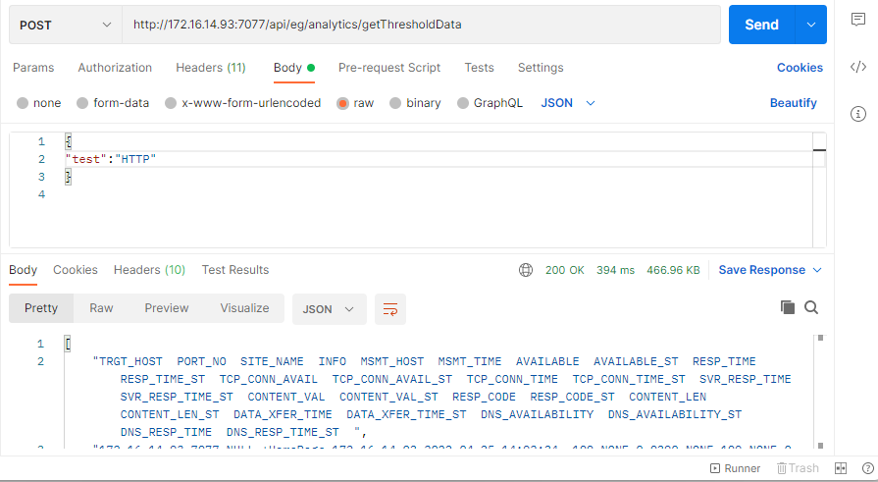Click the Send button
This screenshot has height=482, width=878.
761,25
